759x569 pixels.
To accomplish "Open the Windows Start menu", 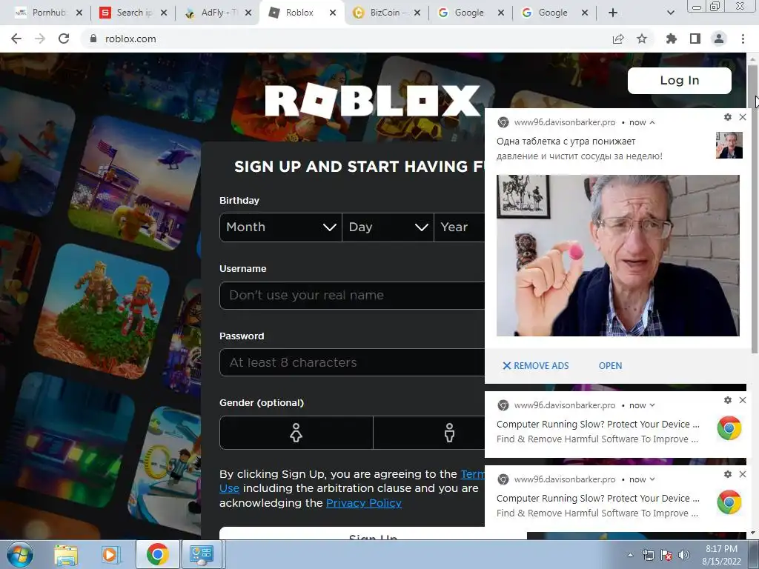I will (x=20, y=554).
